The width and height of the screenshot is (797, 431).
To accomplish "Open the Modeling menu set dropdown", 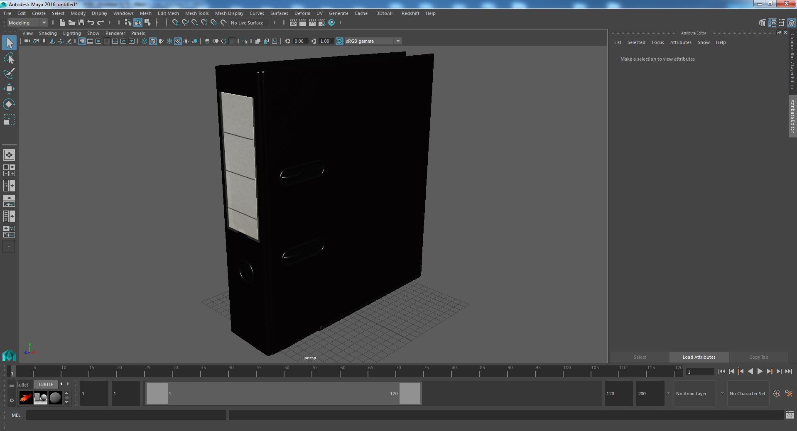I will [27, 23].
